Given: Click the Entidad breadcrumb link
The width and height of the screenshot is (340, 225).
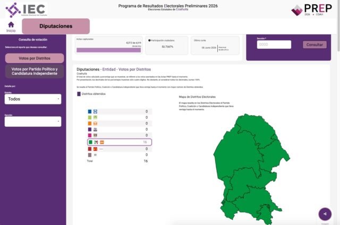Looking at the screenshot, I should 109,70.
